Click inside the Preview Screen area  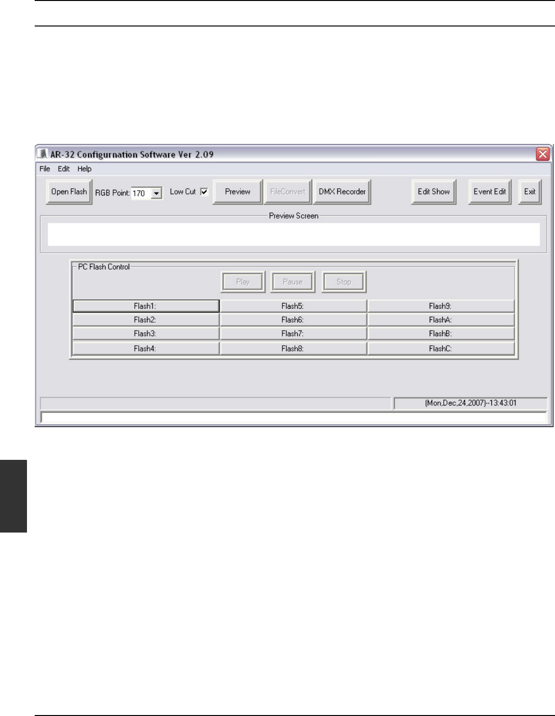(x=293, y=234)
